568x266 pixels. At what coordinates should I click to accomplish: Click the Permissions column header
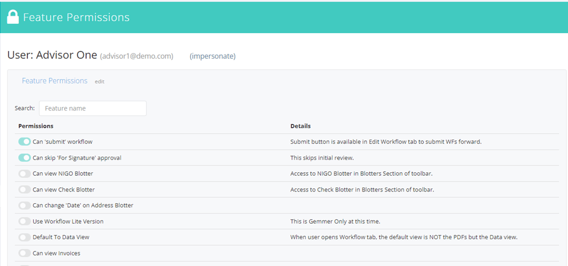(36, 126)
